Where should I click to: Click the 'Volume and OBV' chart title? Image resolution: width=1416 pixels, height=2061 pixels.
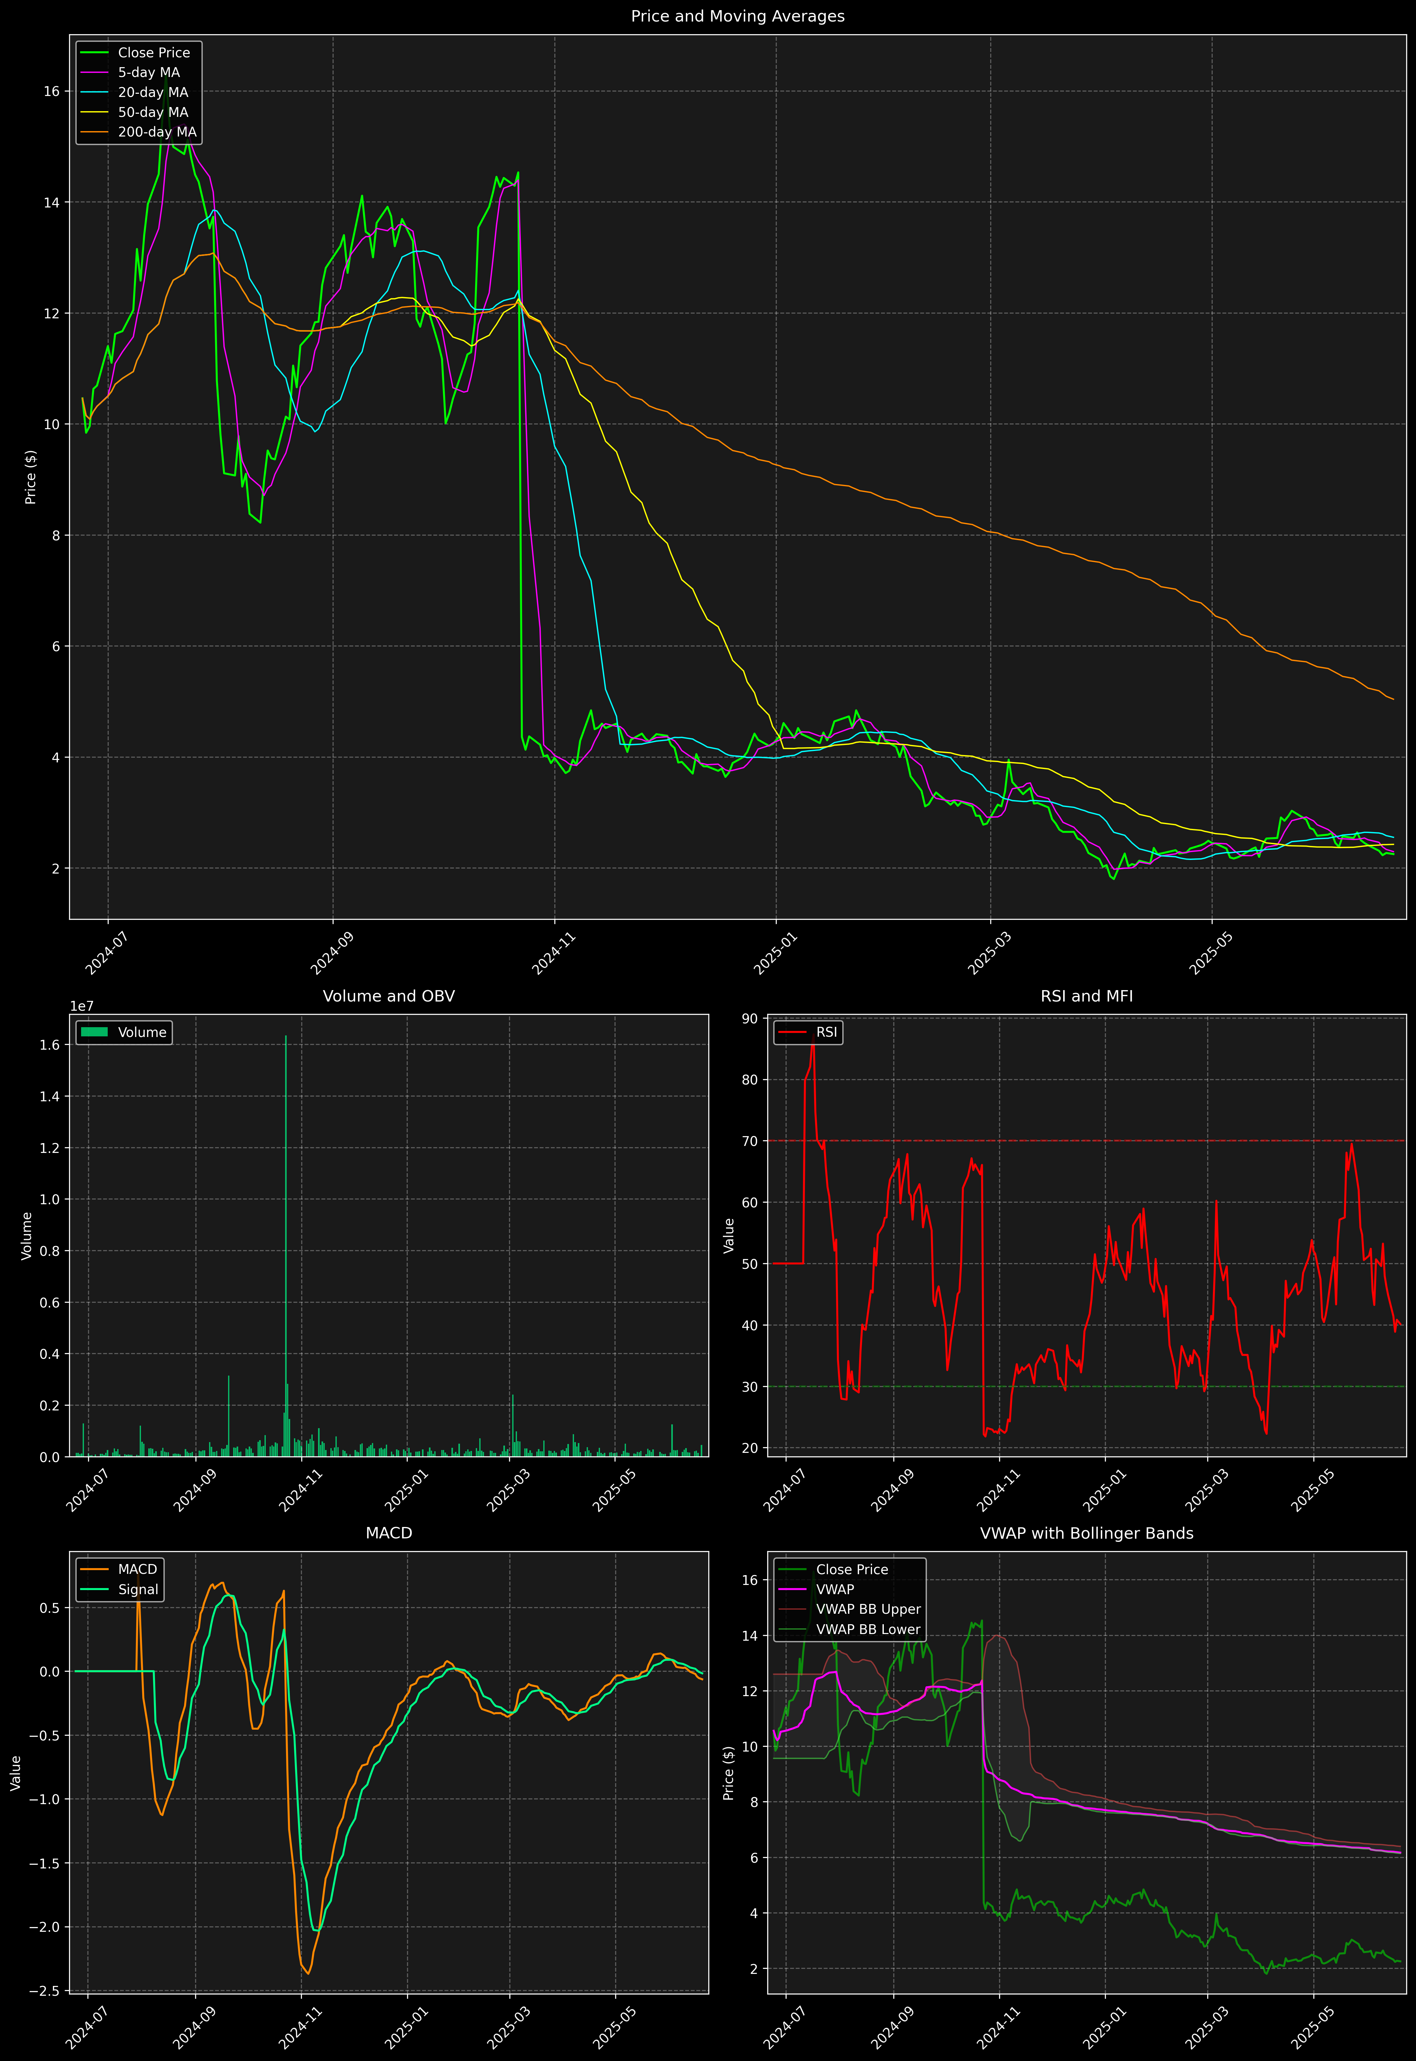coord(389,996)
